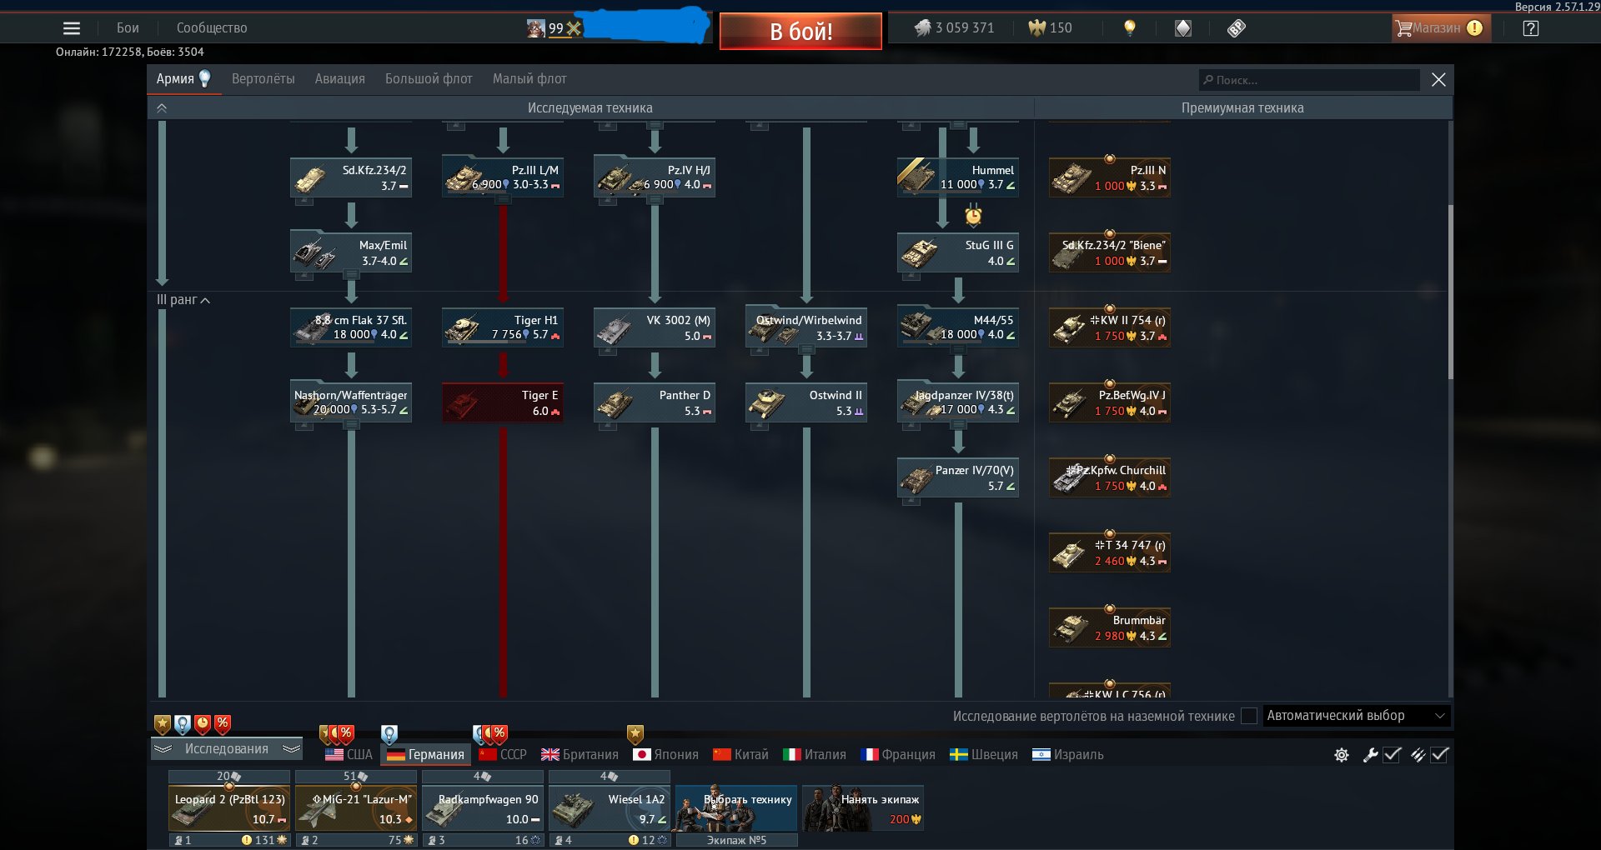
Task: Select the Leopard 2 (PzBtl 123) crew slot
Action: point(229,808)
